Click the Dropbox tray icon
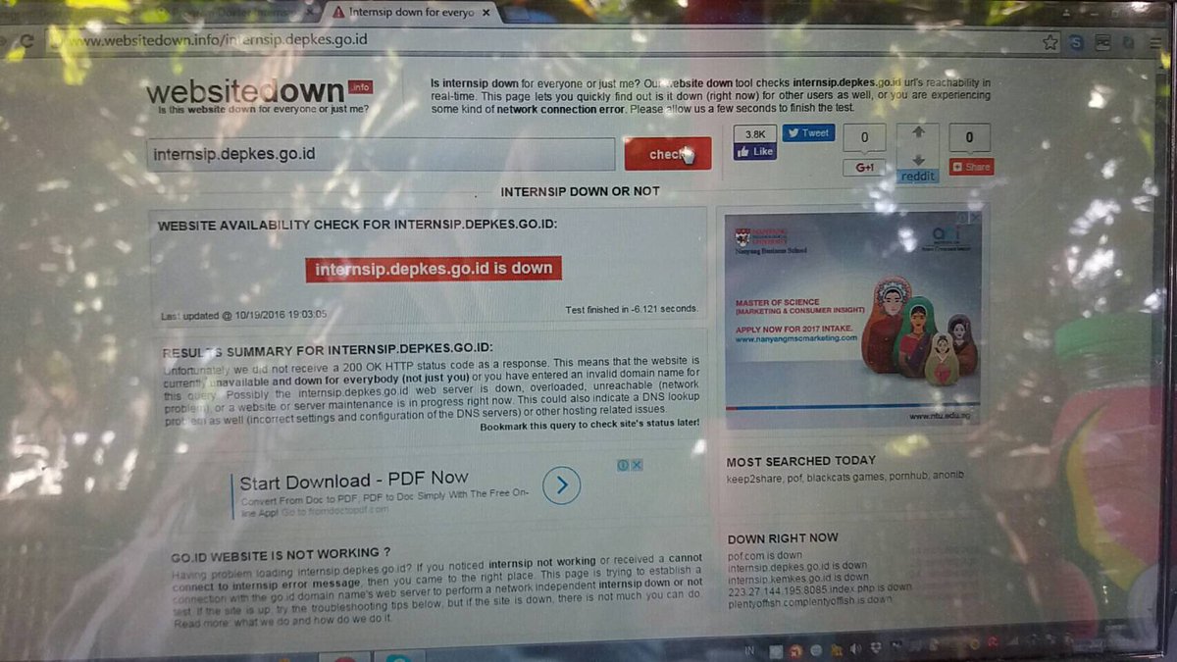The width and height of the screenshot is (1177, 662). 876,647
